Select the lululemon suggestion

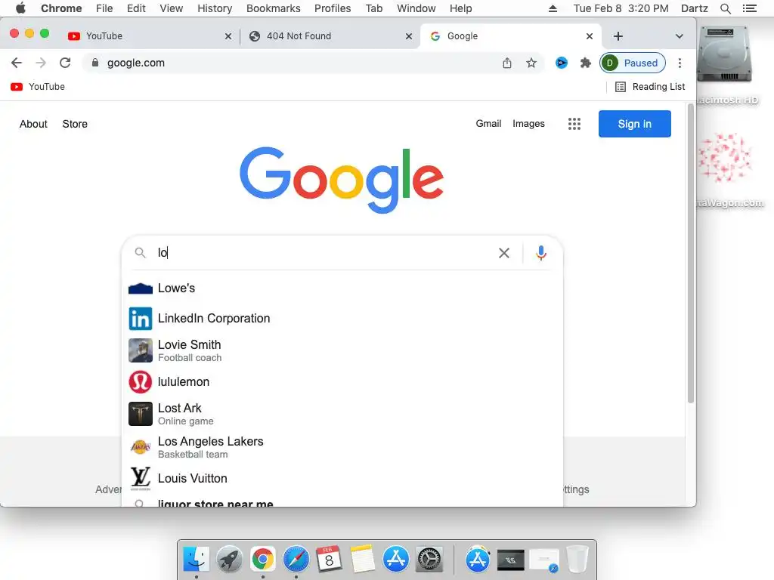342,382
